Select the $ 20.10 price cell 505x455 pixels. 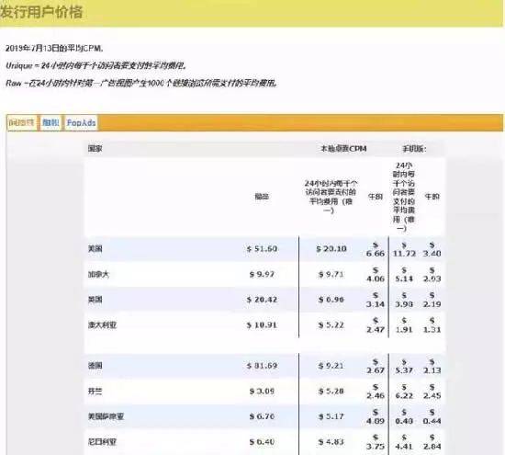[331, 249]
